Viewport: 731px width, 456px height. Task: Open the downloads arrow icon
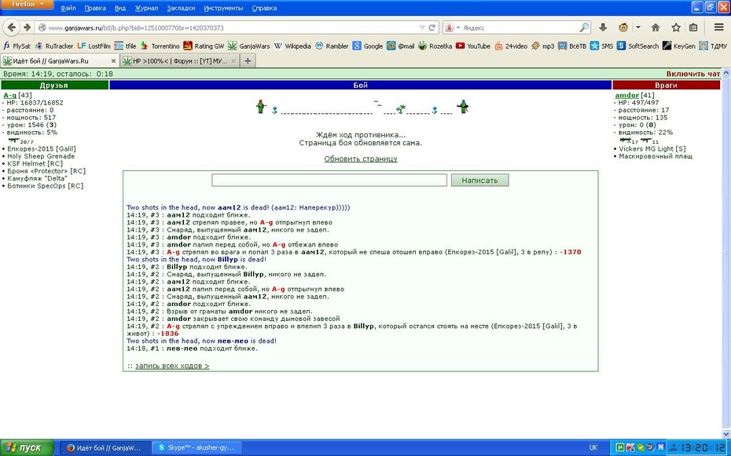(x=603, y=27)
